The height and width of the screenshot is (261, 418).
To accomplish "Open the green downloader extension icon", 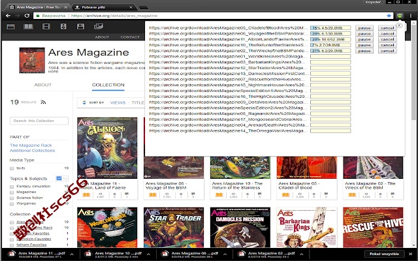I will (x=400, y=16).
